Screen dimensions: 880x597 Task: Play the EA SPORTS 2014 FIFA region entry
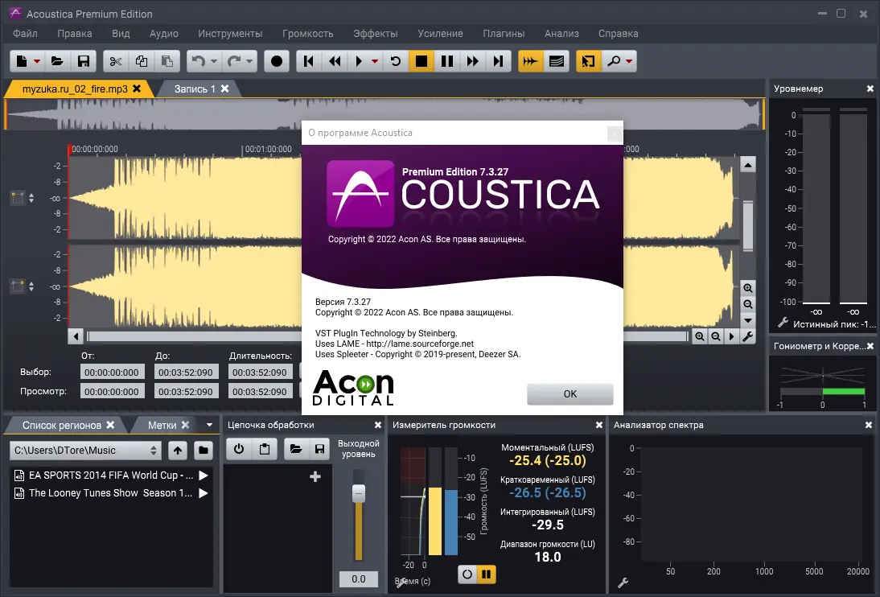click(204, 474)
